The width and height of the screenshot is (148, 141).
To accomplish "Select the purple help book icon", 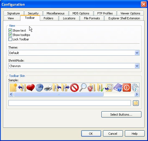I will 118,88.
